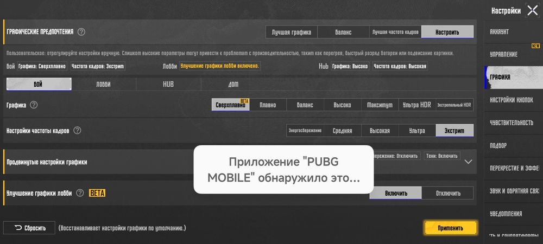Set frame rate option Высокая
The height and width of the screenshot is (244, 543).
tap(380, 131)
